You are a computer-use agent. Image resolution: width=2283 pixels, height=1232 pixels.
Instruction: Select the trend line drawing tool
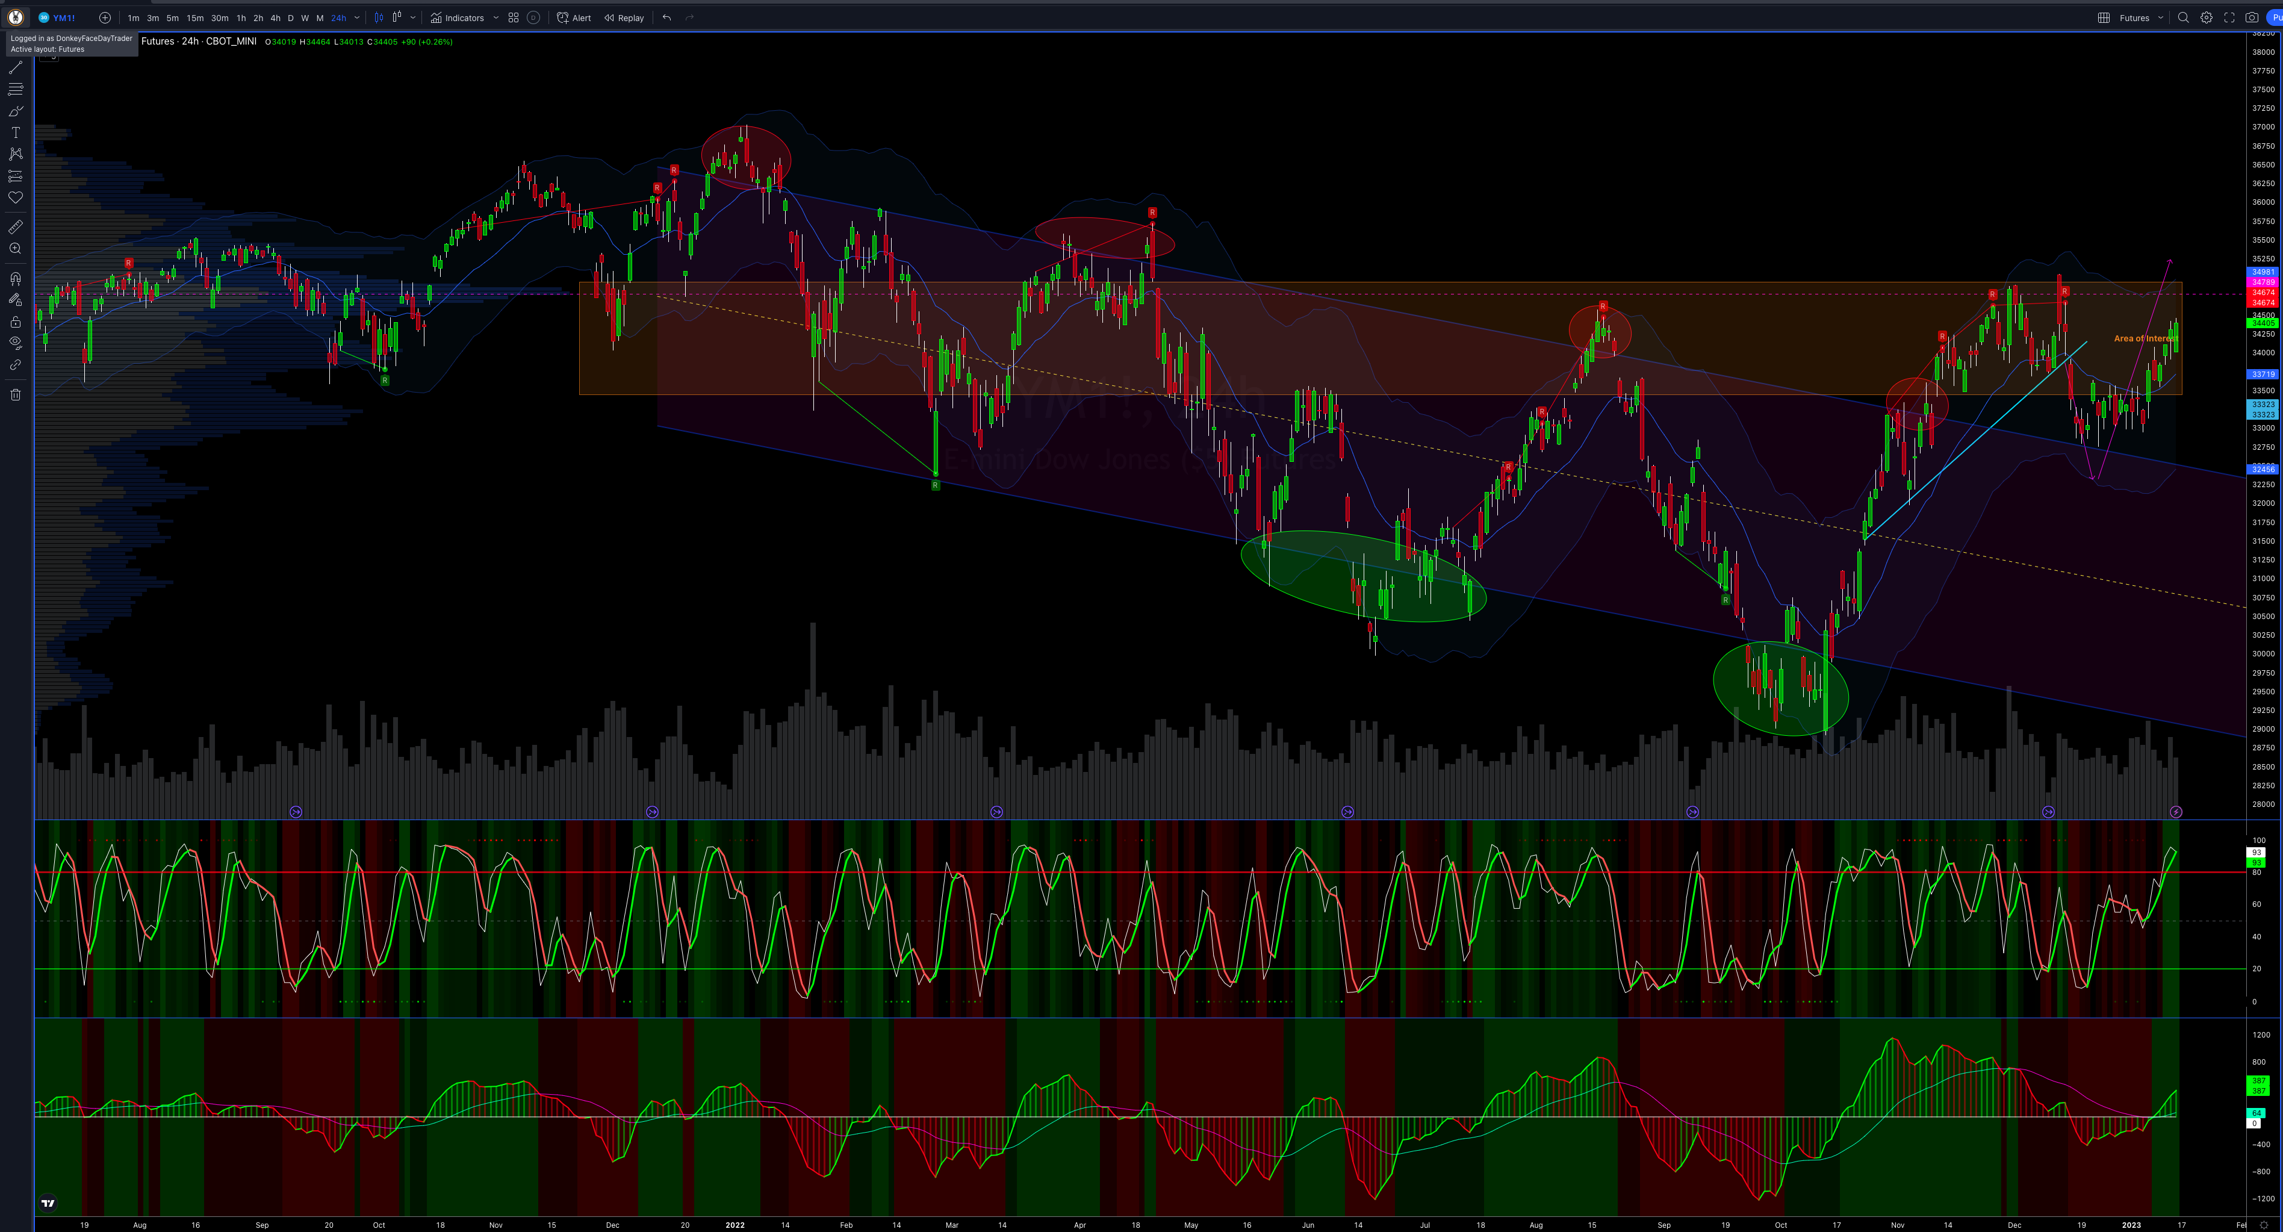(15, 67)
